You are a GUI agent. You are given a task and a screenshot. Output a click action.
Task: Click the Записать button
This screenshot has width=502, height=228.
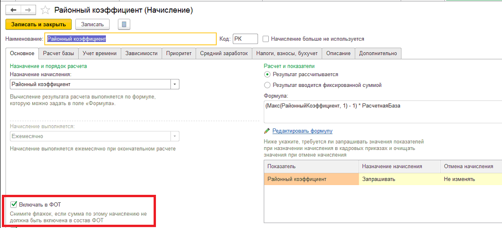pyautogui.click(x=92, y=24)
